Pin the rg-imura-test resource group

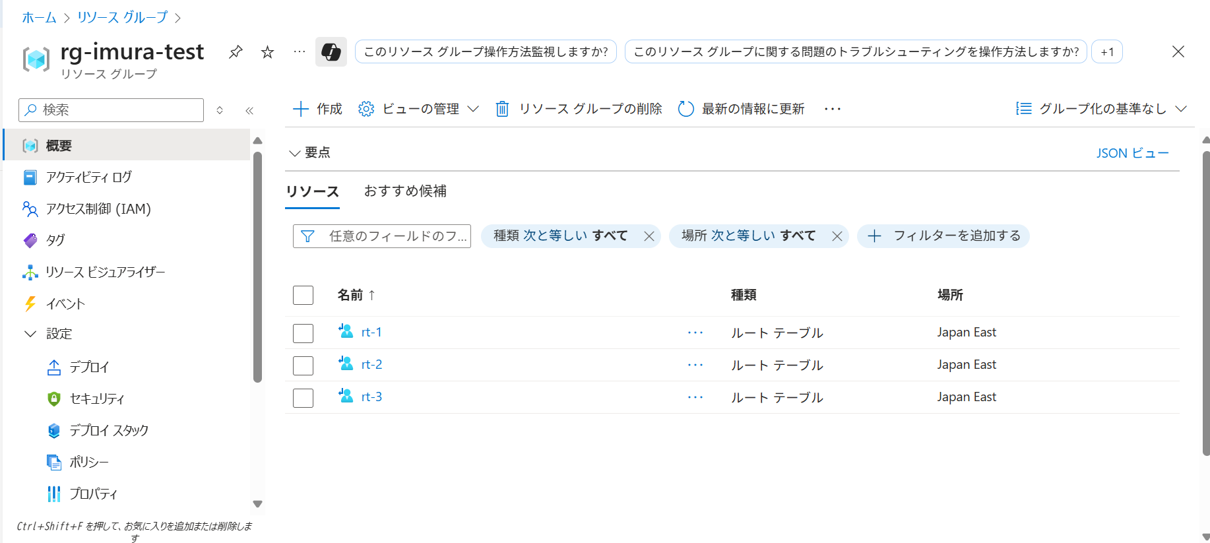tap(236, 52)
